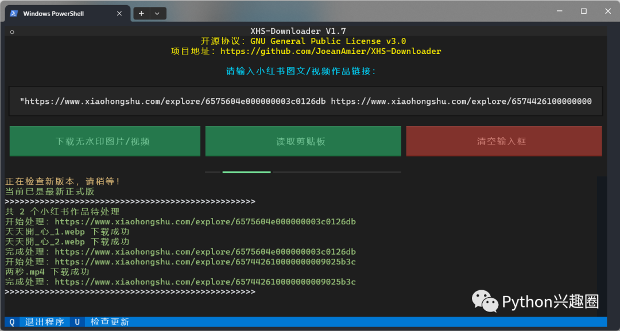Click the Q key hint in footer
The image size is (620, 331).
(x=12, y=322)
